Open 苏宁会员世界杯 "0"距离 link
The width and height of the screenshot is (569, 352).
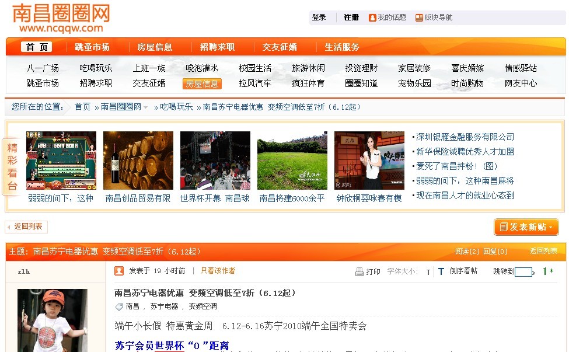172,346
